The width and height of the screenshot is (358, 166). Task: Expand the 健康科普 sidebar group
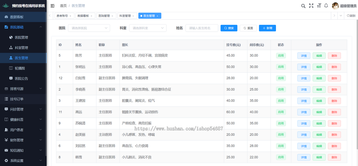click(x=23, y=119)
